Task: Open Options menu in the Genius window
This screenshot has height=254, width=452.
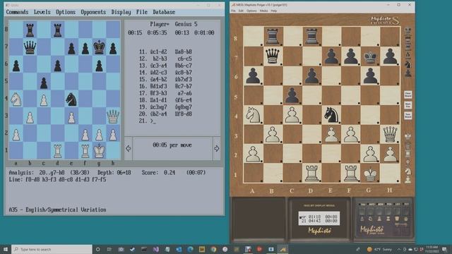Action: (66, 12)
